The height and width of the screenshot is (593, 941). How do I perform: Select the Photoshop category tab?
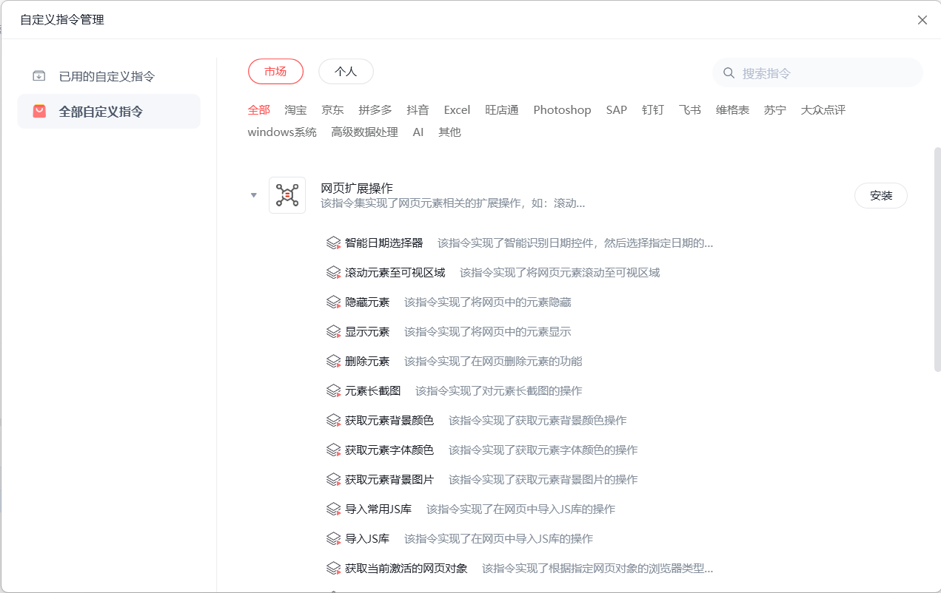562,110
